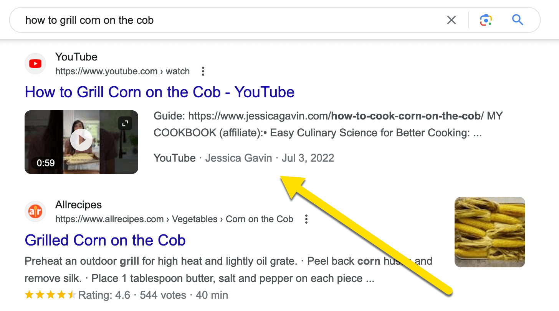Click the blue magnifying glass search icon
The image size is (559, 311).
518,20
